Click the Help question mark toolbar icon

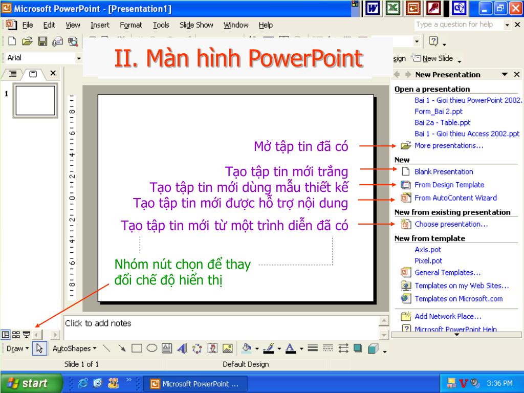[433, 41]
